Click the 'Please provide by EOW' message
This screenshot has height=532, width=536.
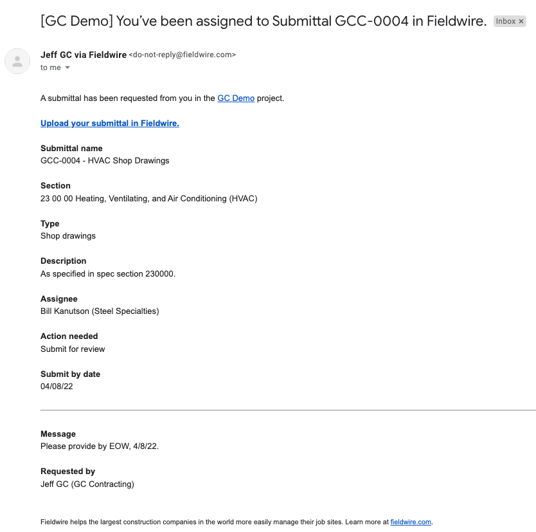(100, 446)
